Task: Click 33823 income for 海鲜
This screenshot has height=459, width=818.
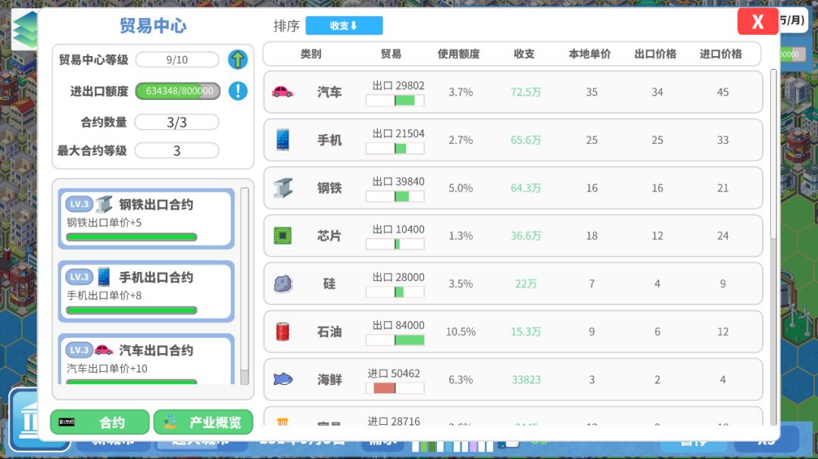Action: pyautogui.click(x=526, y=379)
